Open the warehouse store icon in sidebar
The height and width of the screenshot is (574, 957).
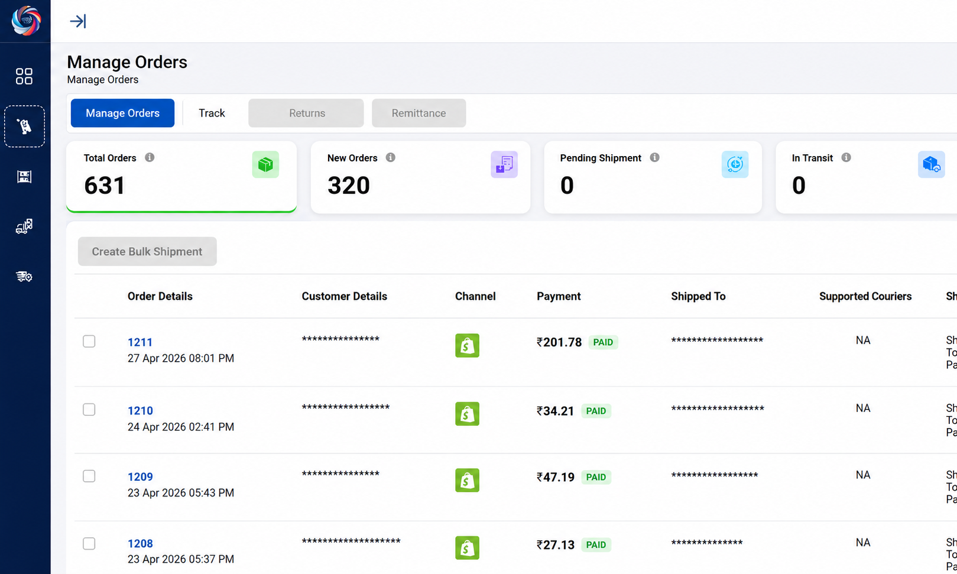coord(24,177)
